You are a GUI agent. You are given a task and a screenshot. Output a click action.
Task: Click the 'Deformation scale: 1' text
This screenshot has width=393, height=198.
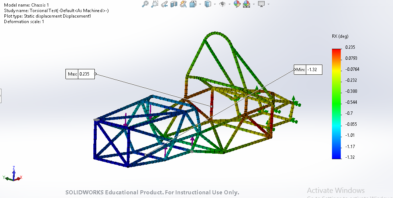[x=24, y=22]
